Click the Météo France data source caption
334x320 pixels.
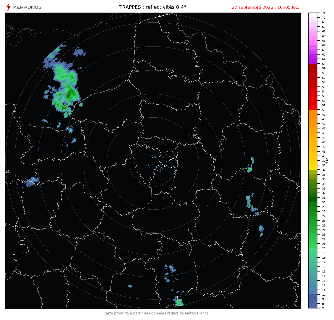156,313
